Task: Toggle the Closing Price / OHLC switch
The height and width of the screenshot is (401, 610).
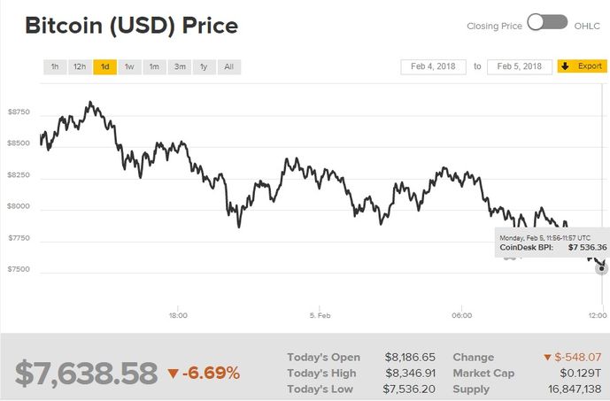Action: tap(547, 23)
